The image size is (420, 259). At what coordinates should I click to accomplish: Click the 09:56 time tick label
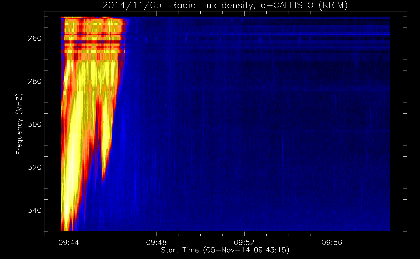pos(332,243)
